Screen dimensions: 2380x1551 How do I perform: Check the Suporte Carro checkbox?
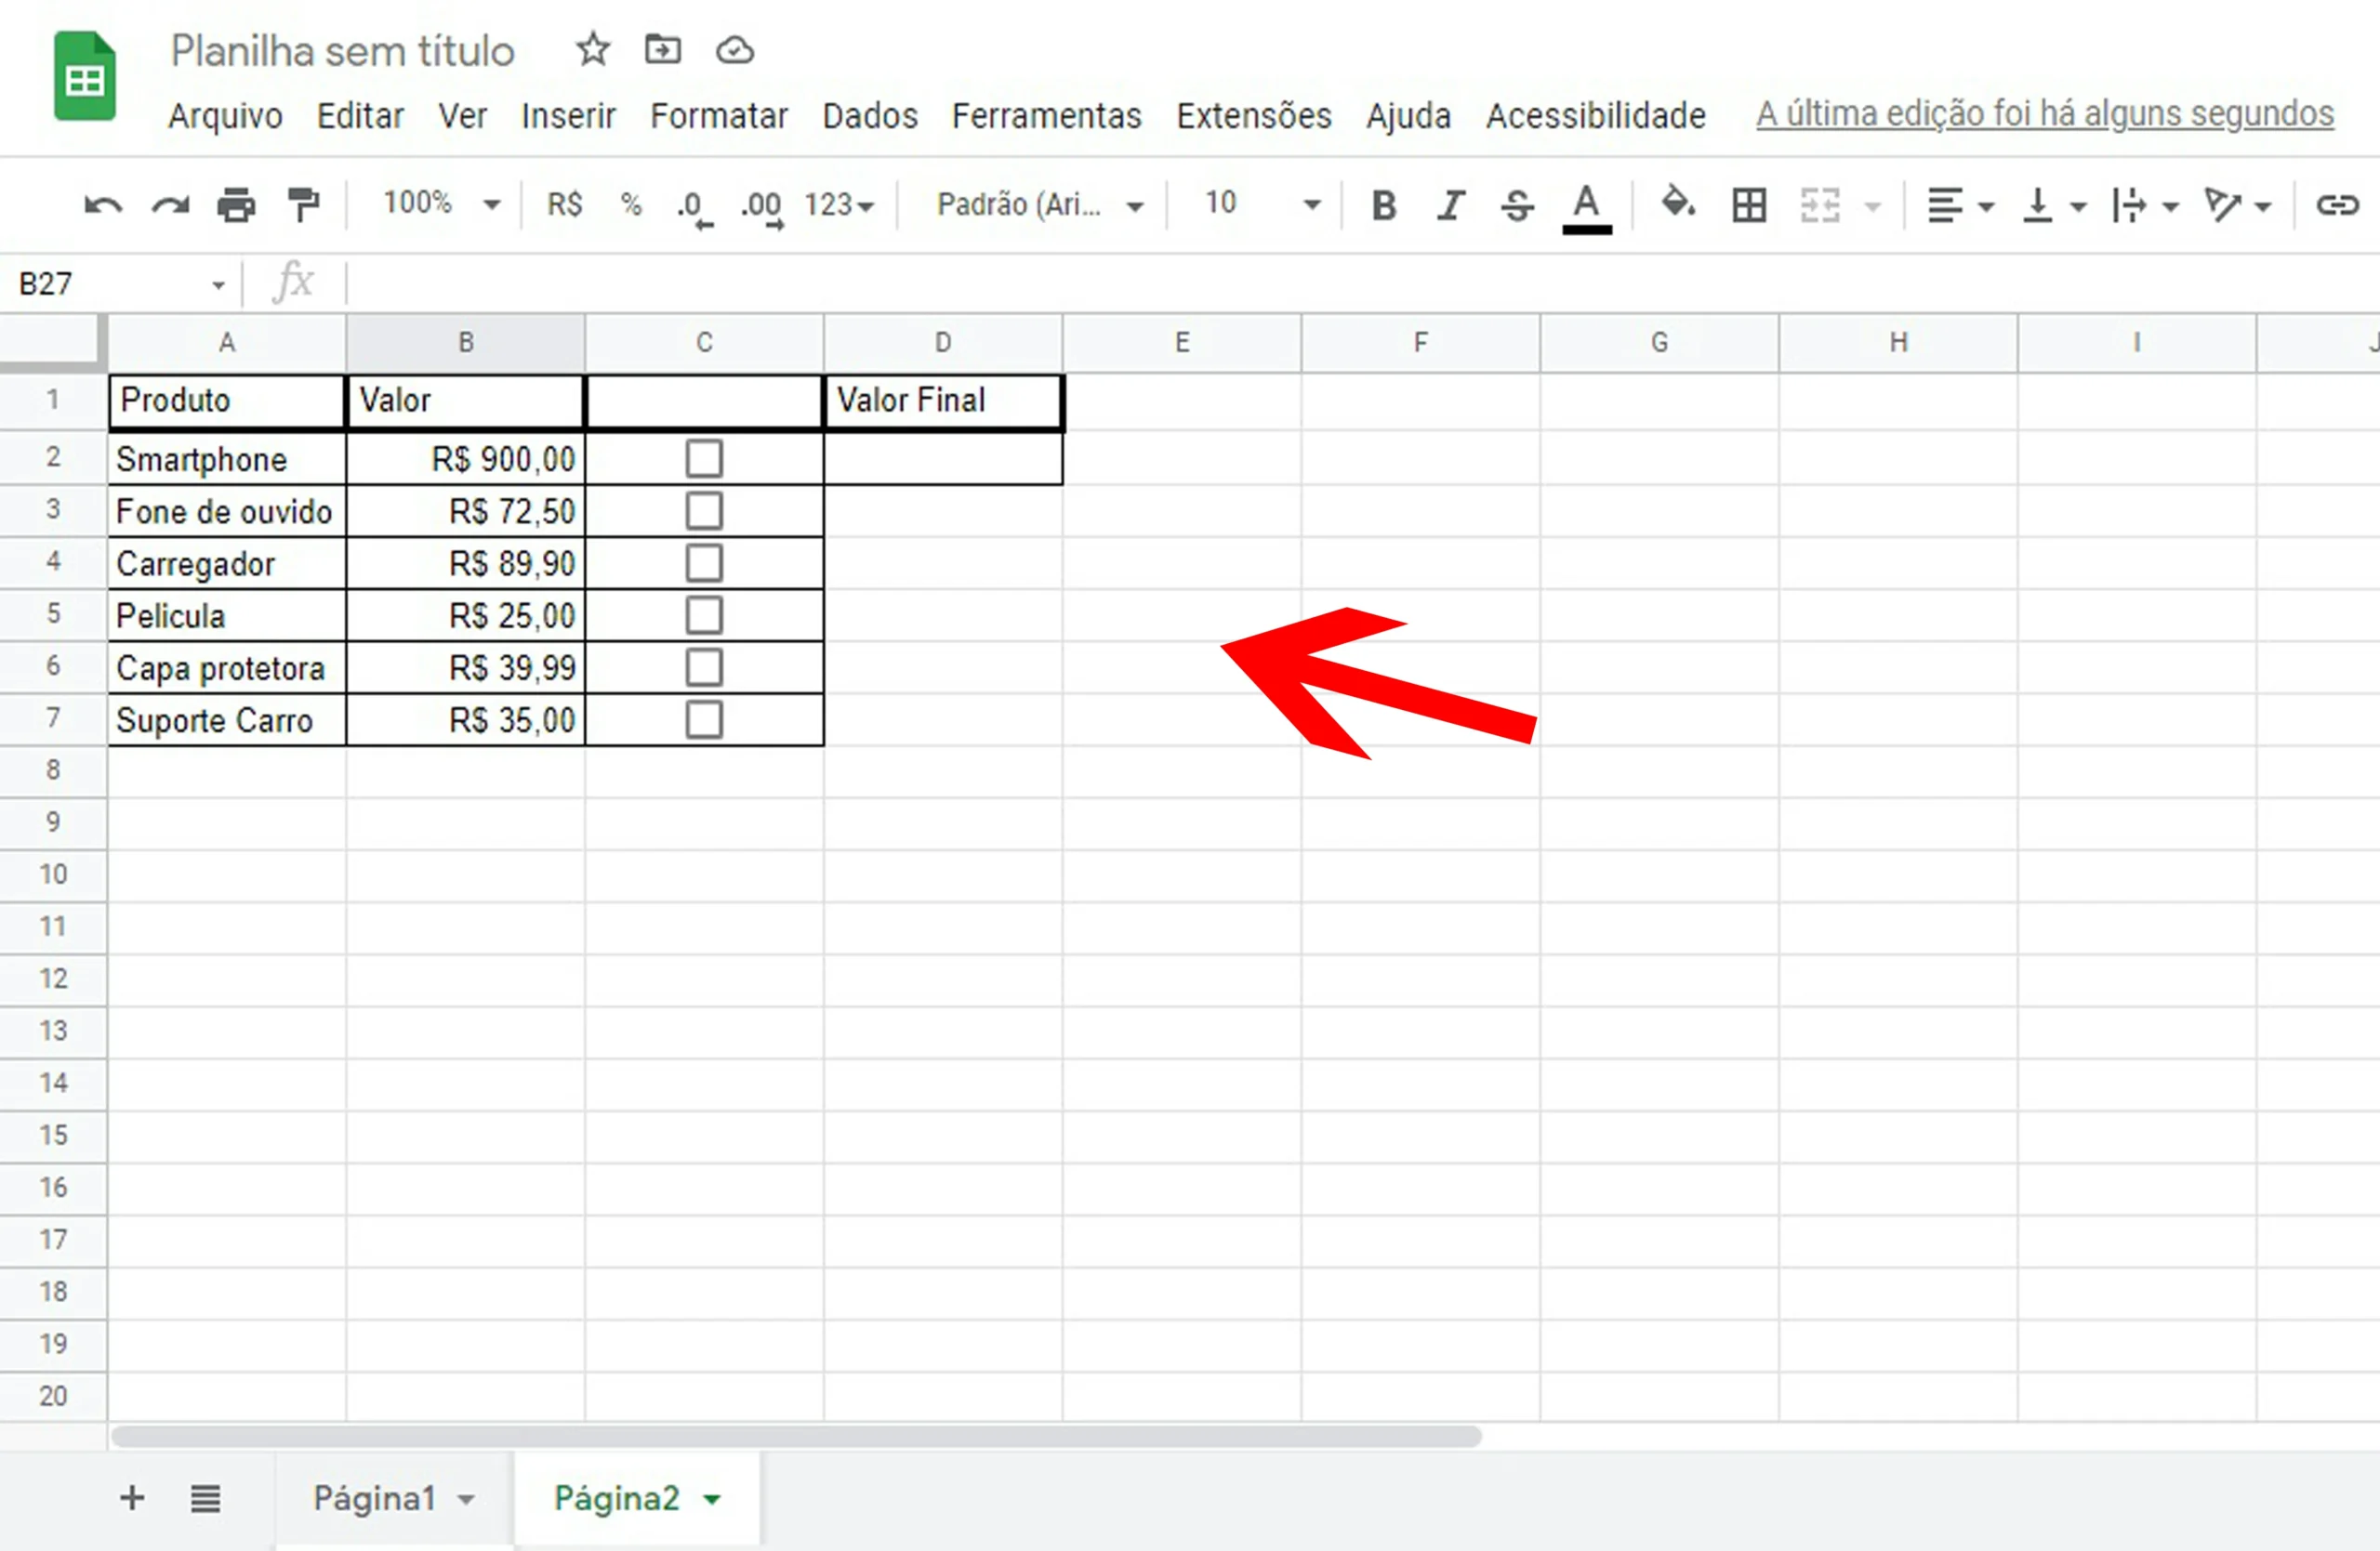point(704,719)
